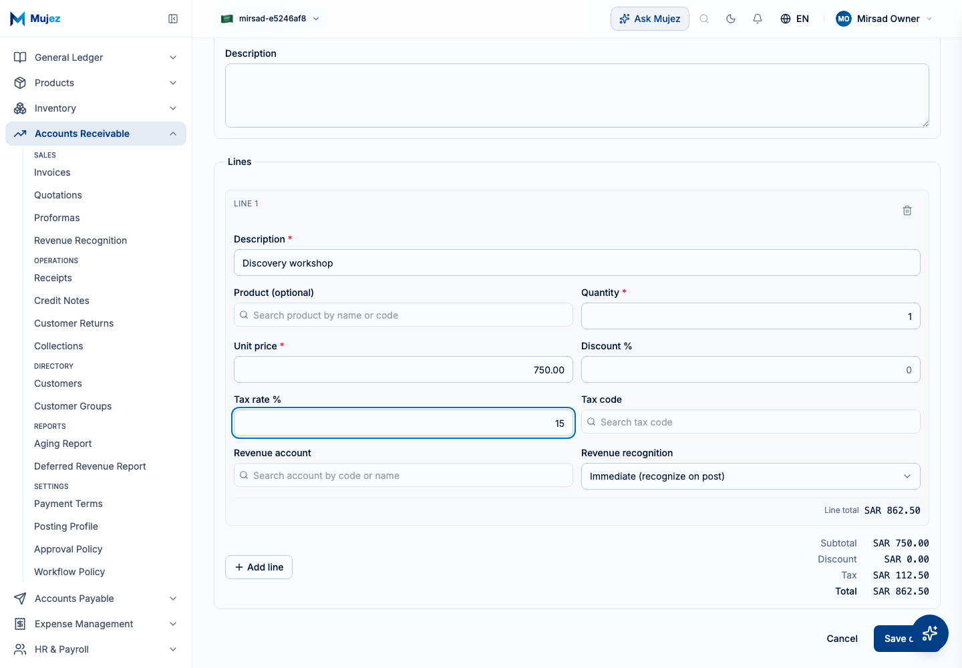
Task: Add a new line
Action: [259, 567]
